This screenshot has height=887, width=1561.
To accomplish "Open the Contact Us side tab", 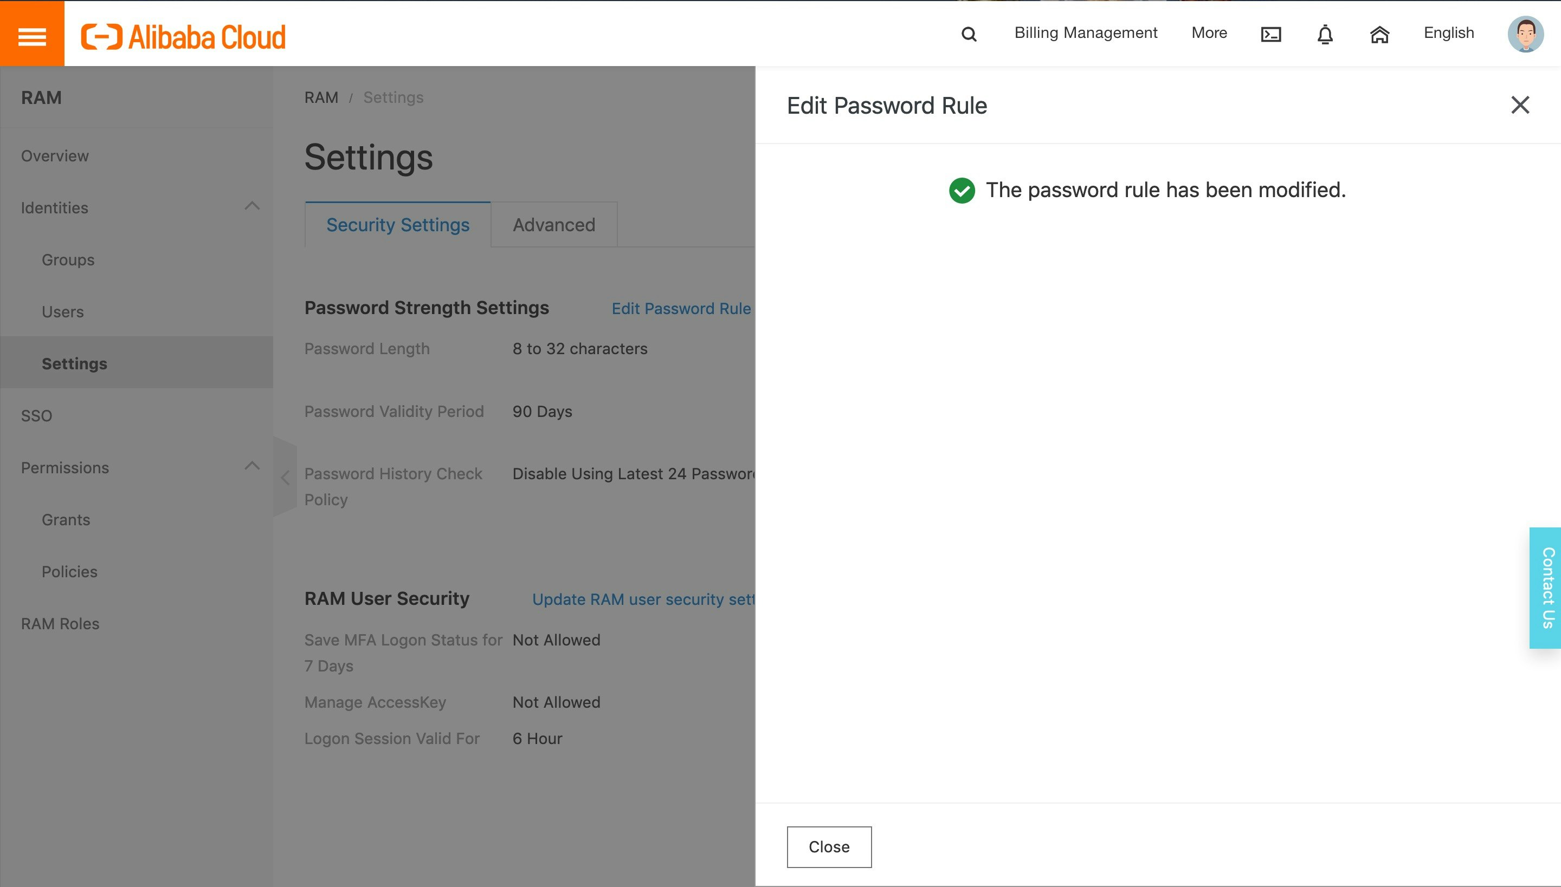I will (1545, 587).
